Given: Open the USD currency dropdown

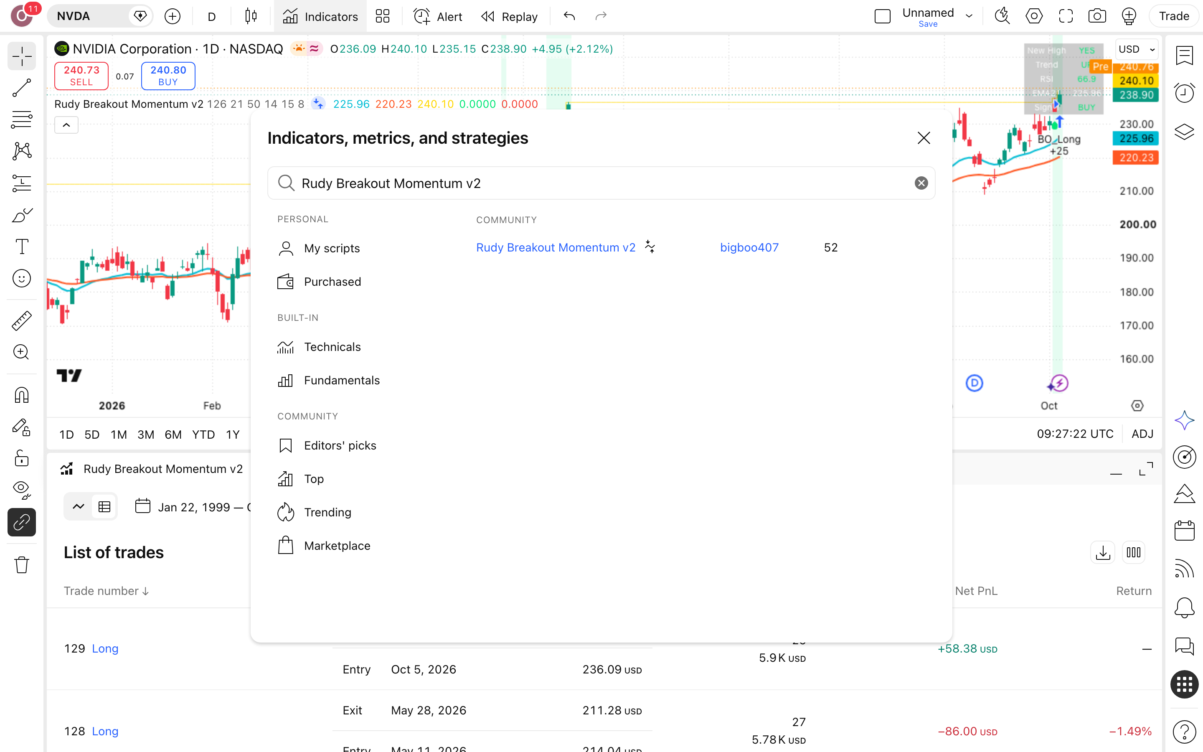Looking at the screenshot, I should coord(1137,49).
